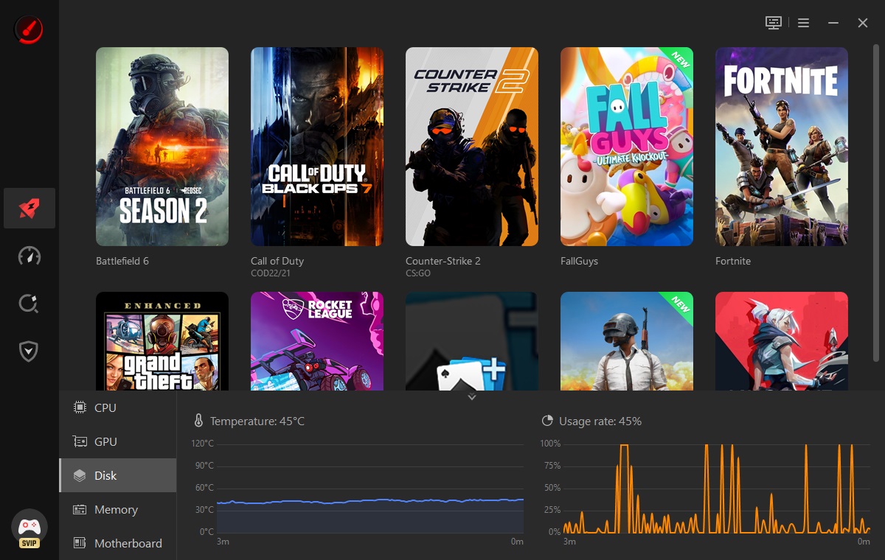Collapse the hardware monitor panel chevron
This screenshot has height=560, width=885.
(x=472, y=397)
